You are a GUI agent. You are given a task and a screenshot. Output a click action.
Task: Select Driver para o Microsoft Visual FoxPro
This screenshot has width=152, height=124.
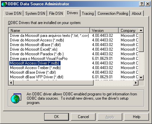click(39, 59)
